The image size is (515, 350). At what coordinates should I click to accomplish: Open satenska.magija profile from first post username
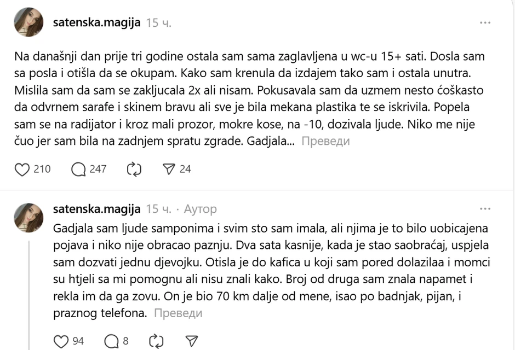click(x=97, y=22)
